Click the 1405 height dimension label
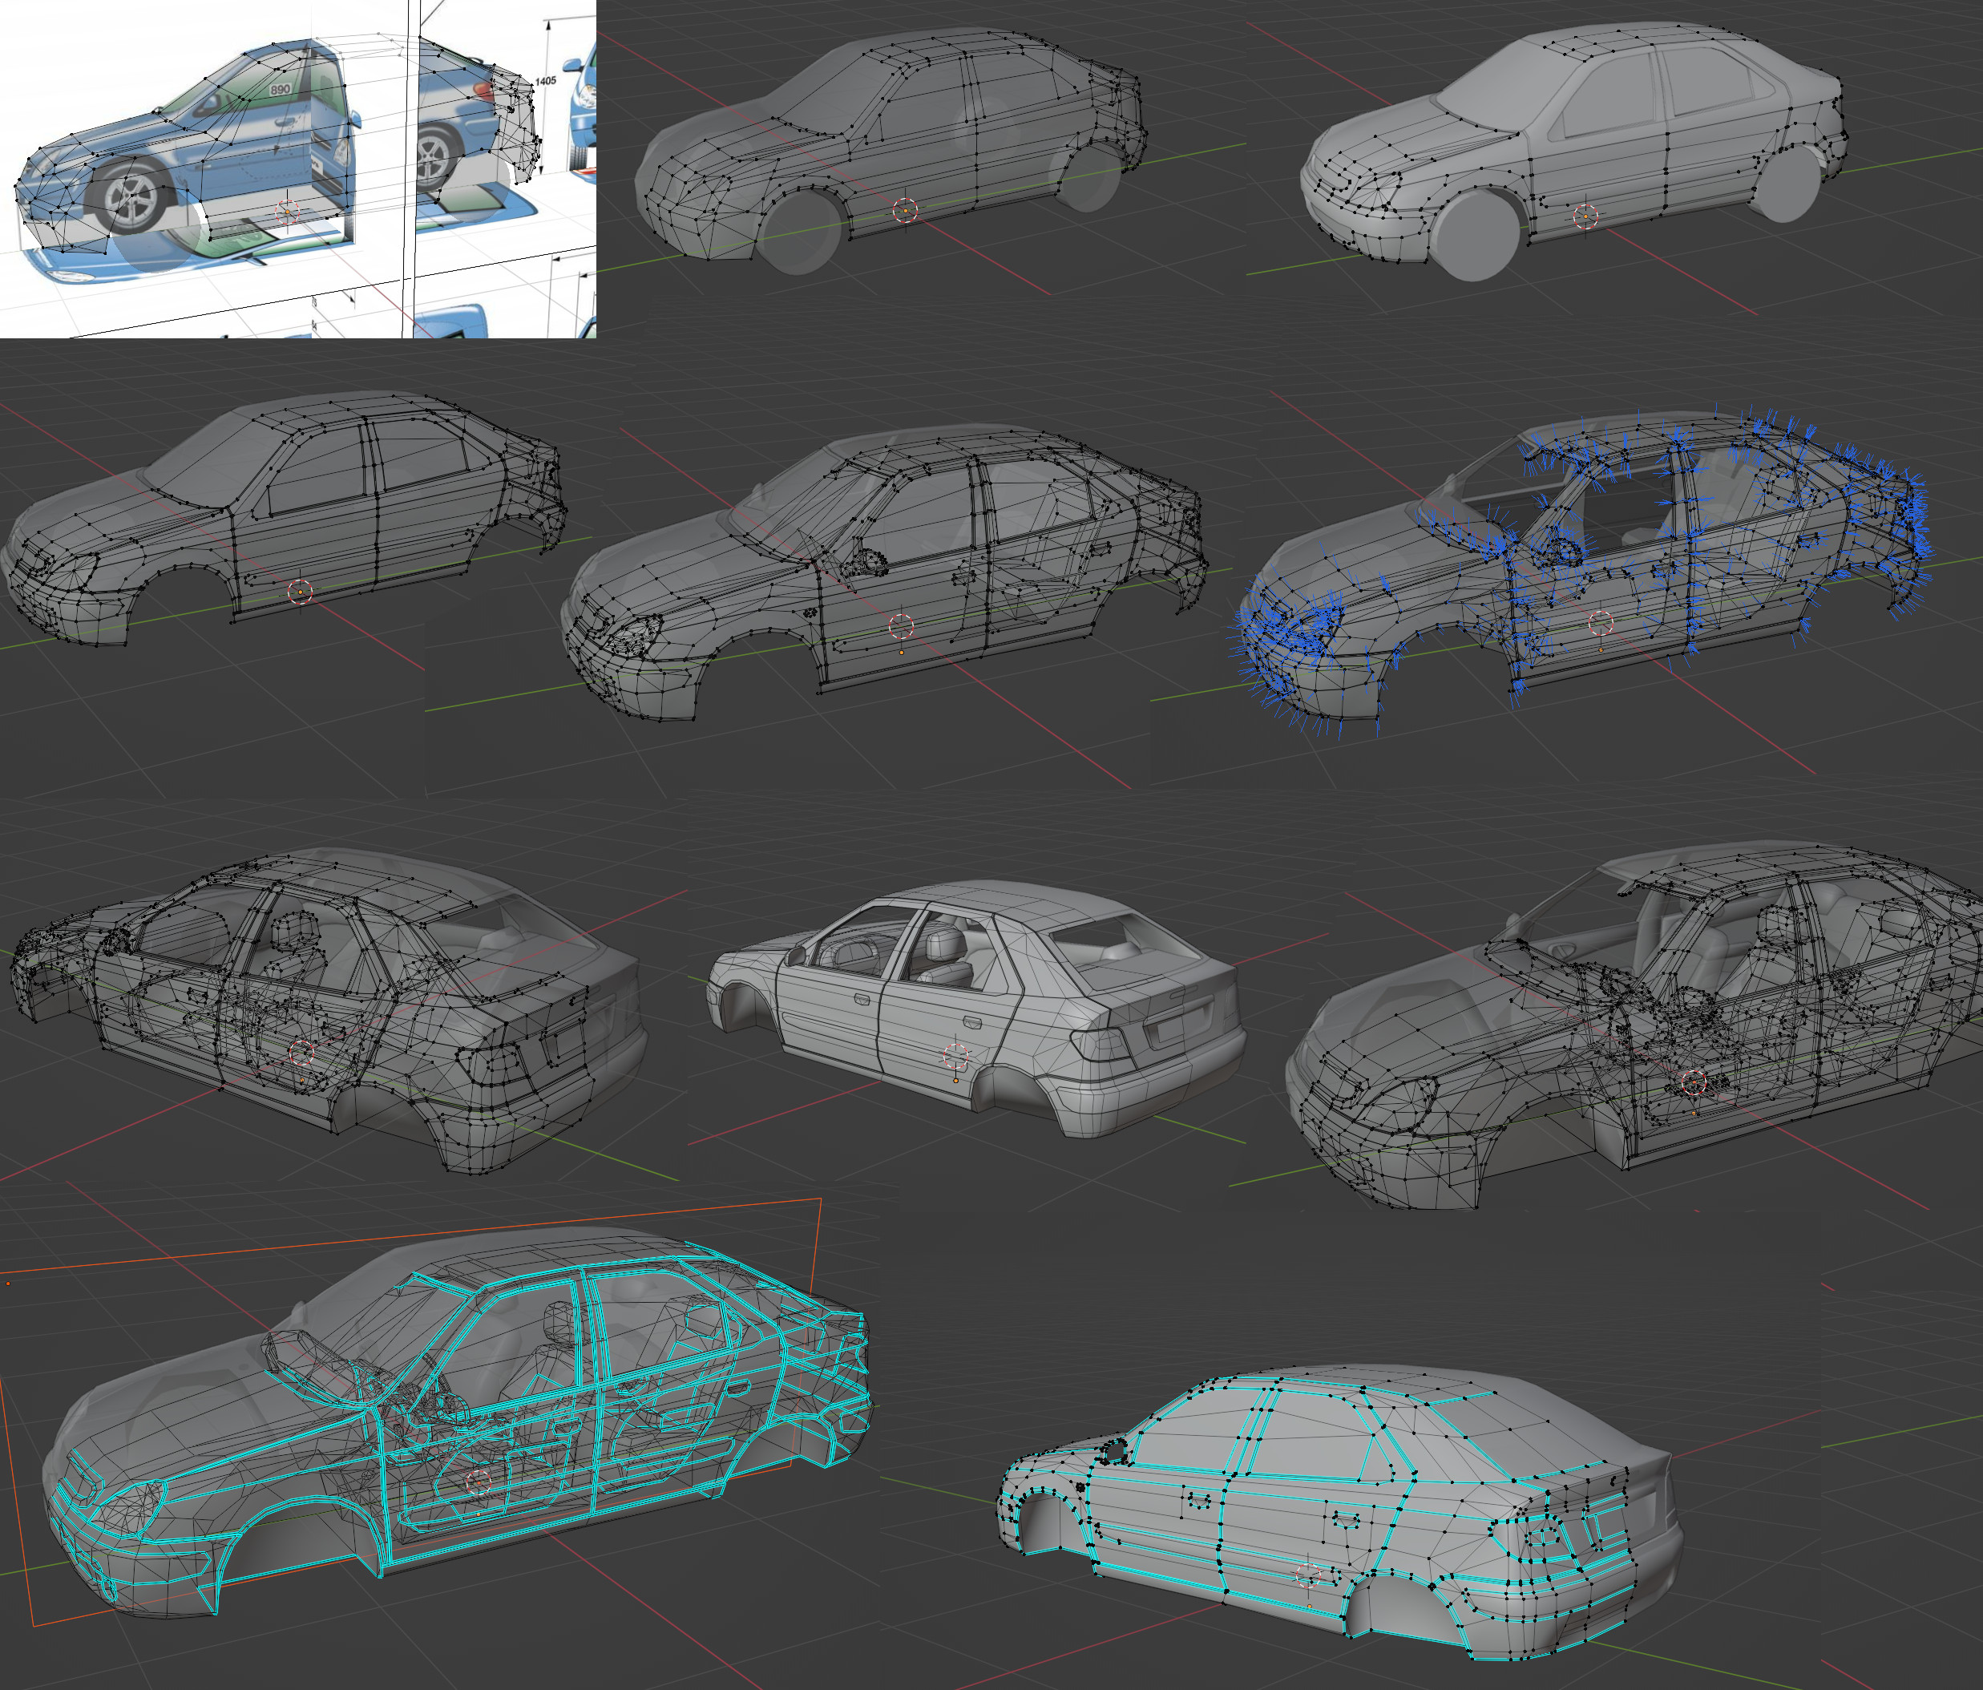This screenshot has height=1690, width=1983. [546, 82]
